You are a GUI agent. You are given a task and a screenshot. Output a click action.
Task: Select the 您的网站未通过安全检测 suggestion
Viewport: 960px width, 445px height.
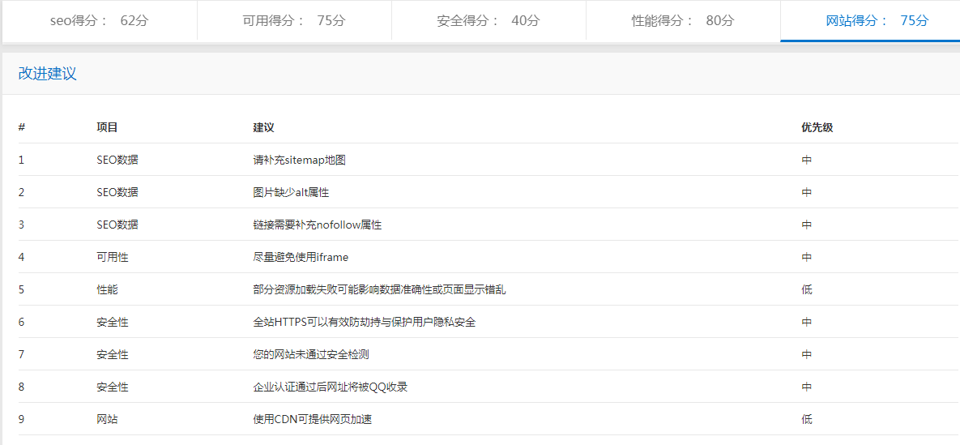point(311,355)
